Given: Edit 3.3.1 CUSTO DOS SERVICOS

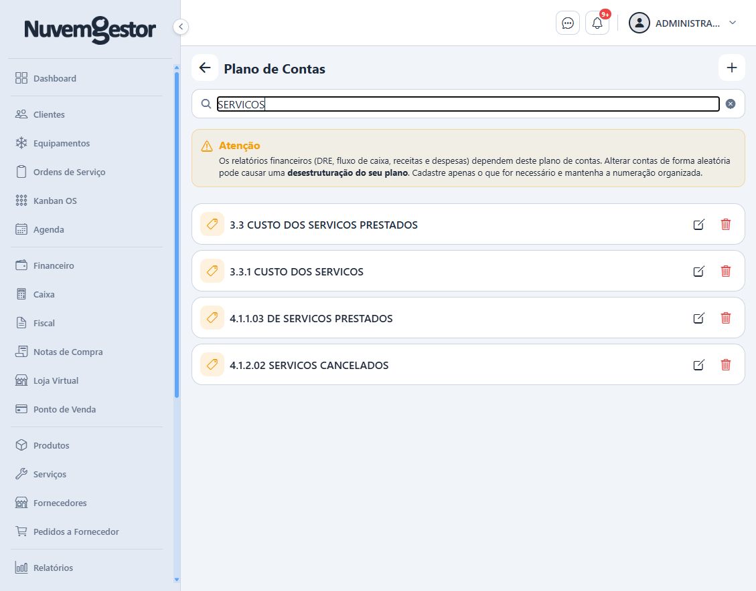Looking at the screenshot, I should [698, 271].
